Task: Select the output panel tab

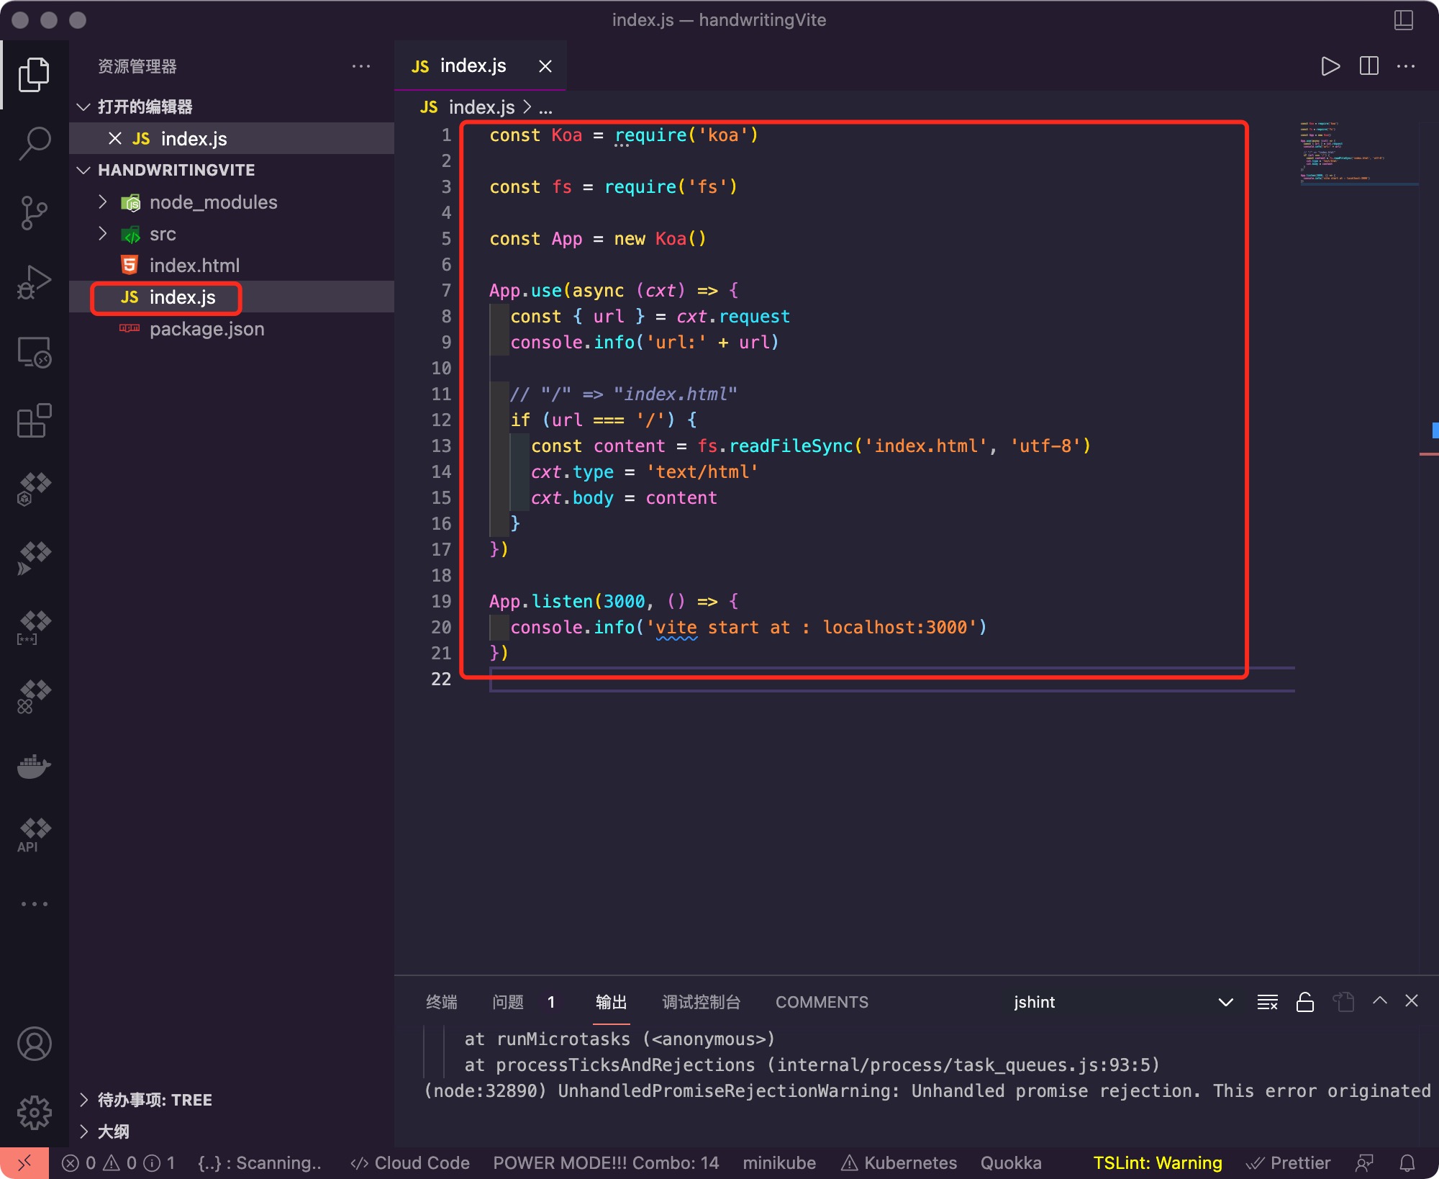Action: (x=611, y=1002)
